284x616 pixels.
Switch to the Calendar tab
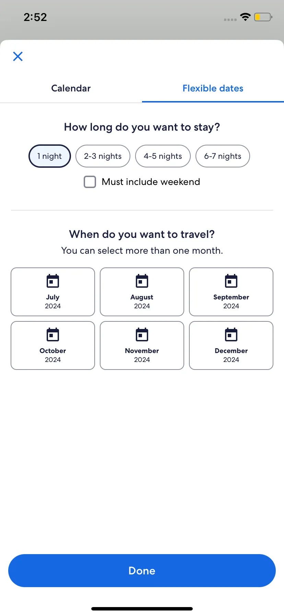[x=71, y=88]
